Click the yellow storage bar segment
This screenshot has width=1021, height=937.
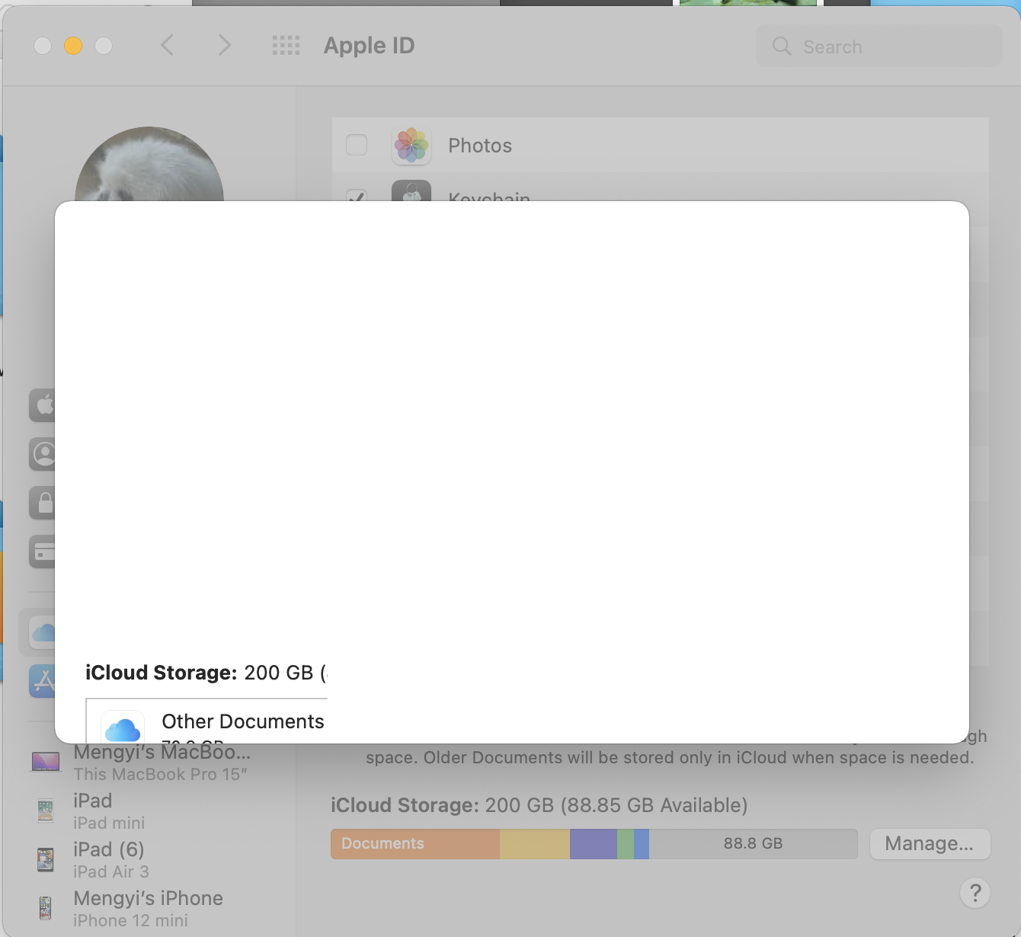pos(535,844)
